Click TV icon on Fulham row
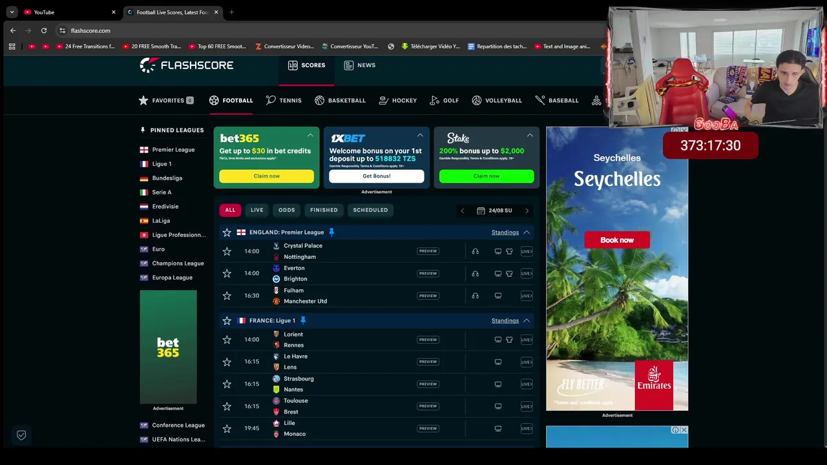The image size is (827, 465). click(x=498, y=296)
